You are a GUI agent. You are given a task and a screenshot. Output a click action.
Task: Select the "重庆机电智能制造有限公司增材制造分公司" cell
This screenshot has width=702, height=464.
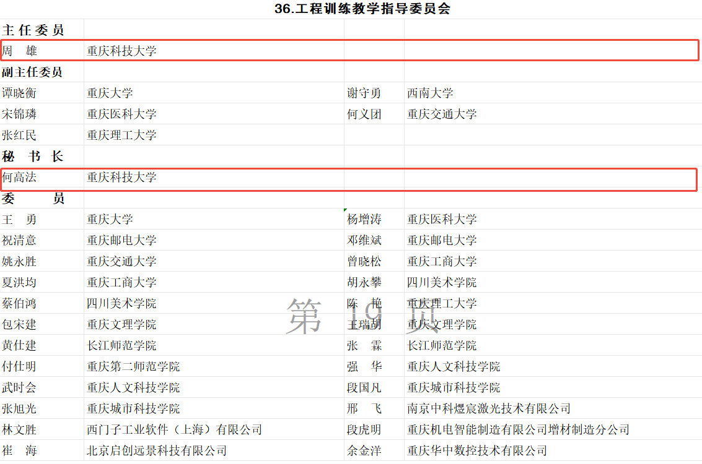tap(518, 430)
